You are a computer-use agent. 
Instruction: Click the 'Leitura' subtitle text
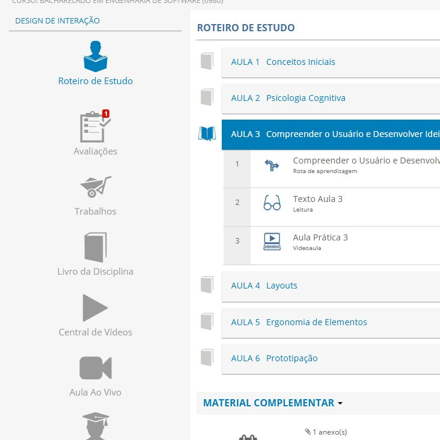click(302, 210)
